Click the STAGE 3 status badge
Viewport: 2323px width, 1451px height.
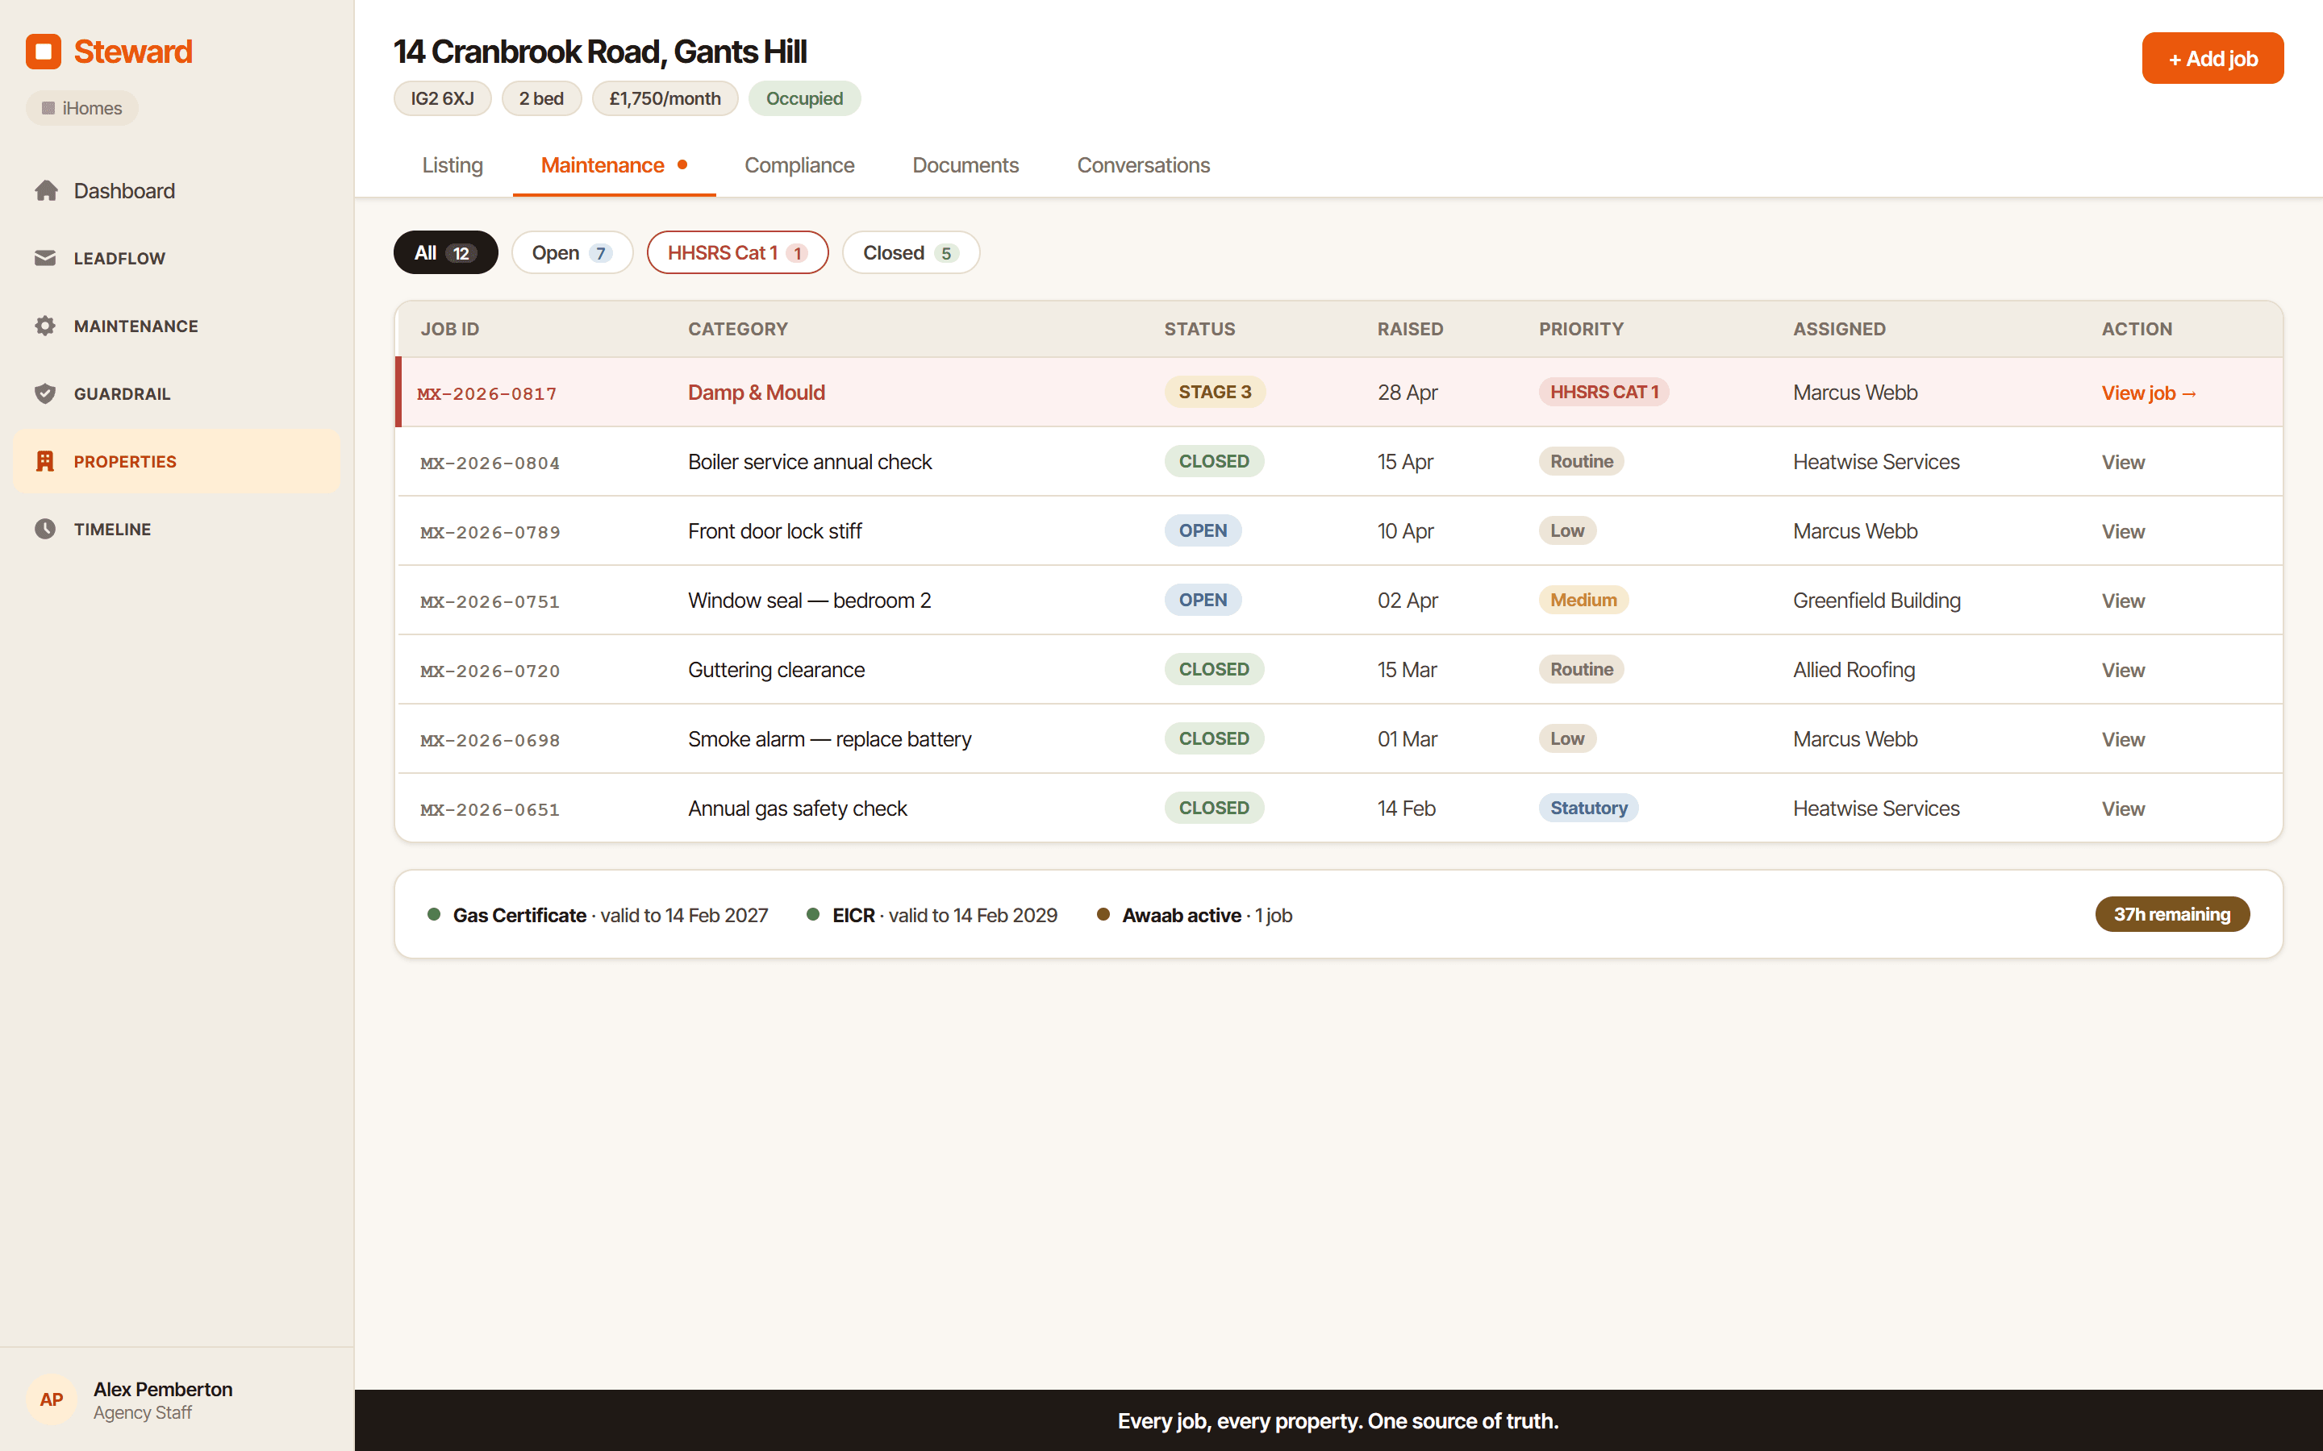[1214, 392]
